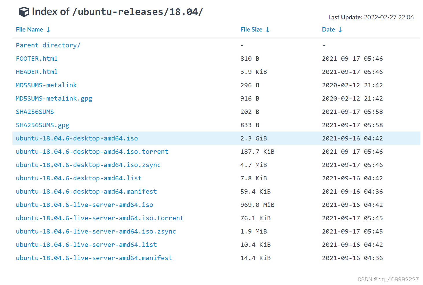Image resolution: width=423 pixels, height=285 pixels.
Task: Click the File Size column header
Action: 251,29
